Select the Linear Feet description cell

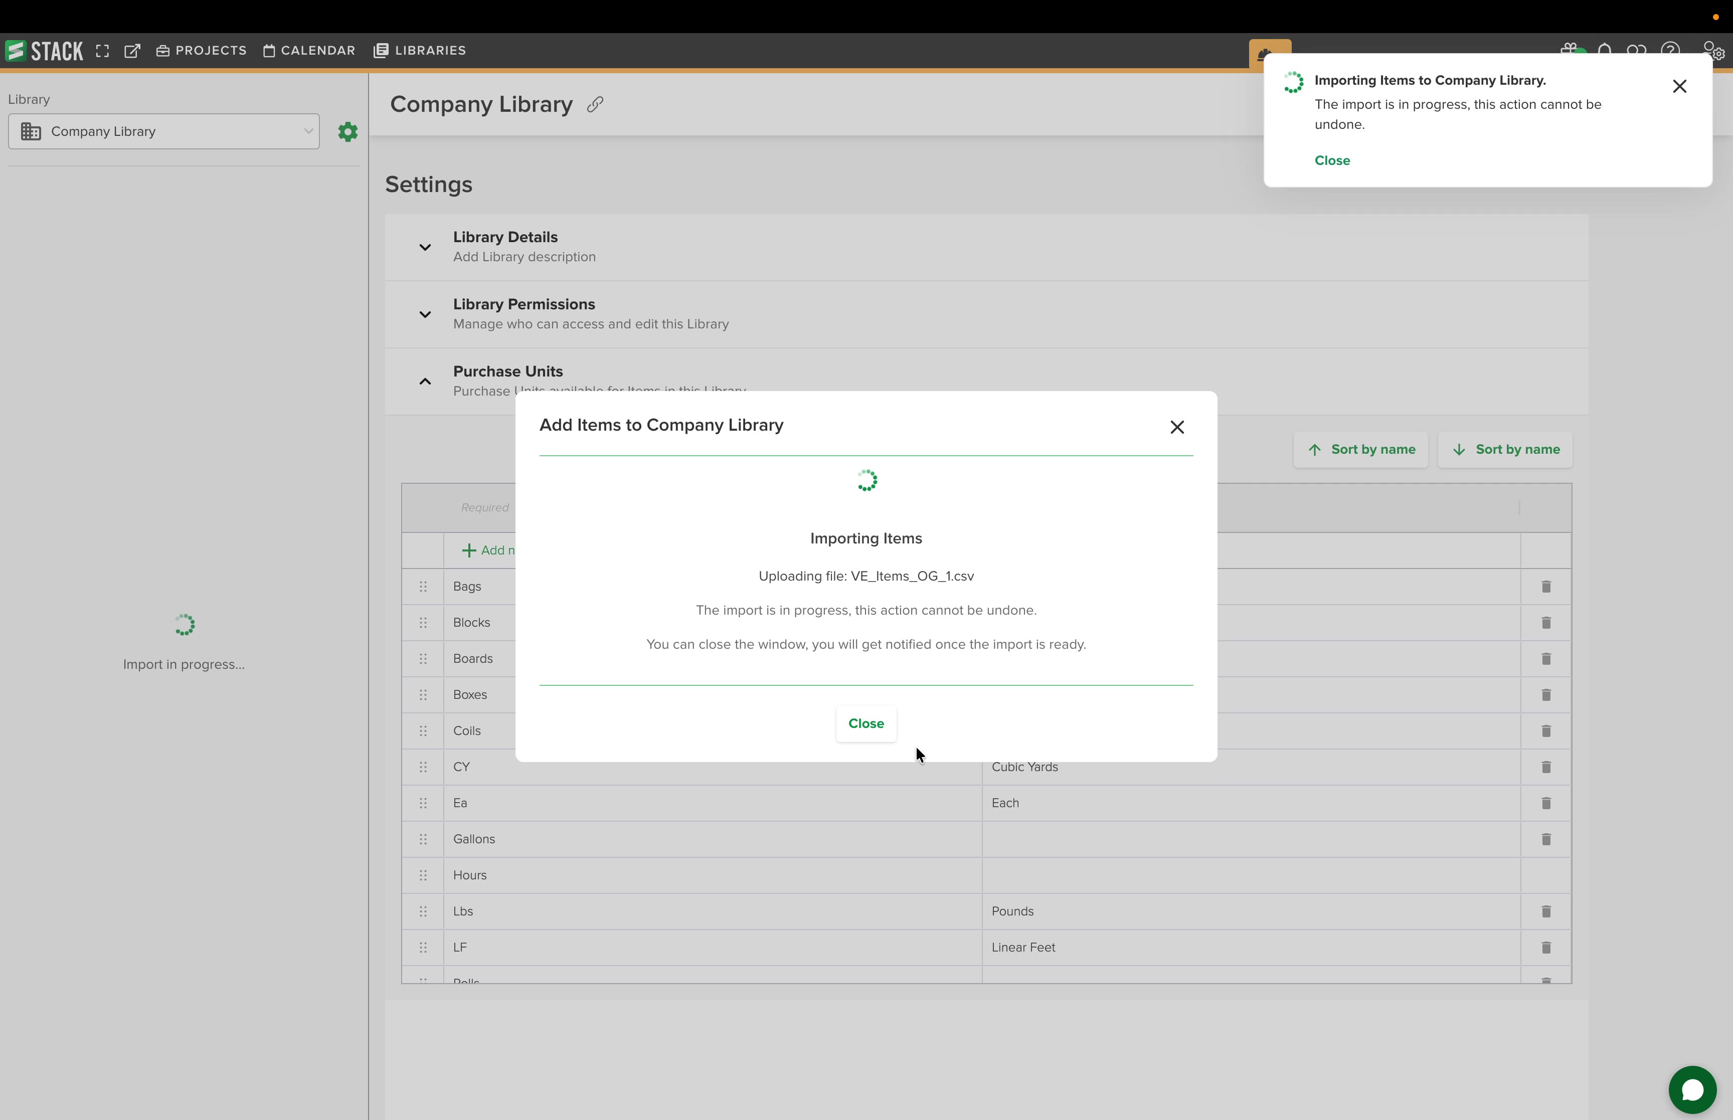click(x=1251, y=948)
